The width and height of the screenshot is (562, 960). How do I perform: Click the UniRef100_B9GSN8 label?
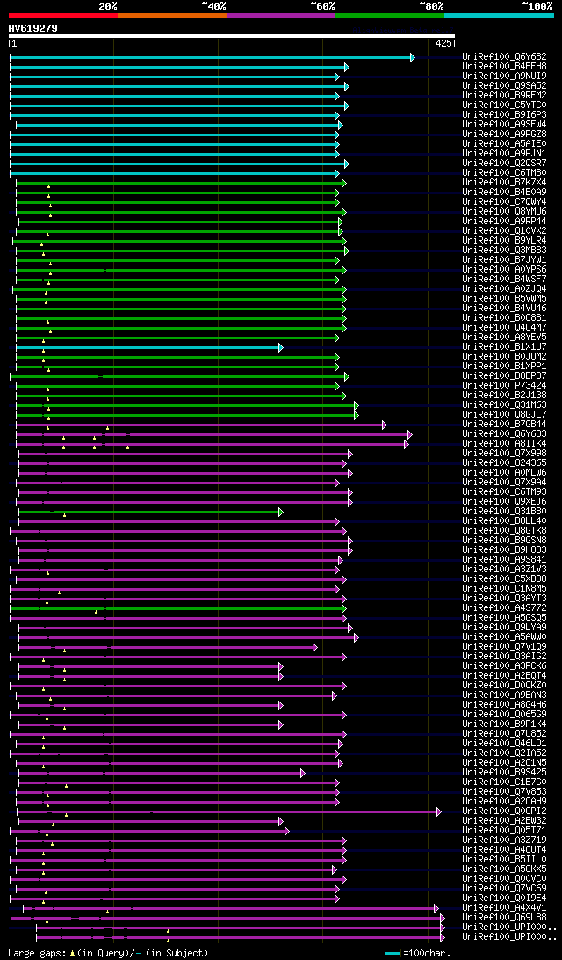tap(505, 540)
